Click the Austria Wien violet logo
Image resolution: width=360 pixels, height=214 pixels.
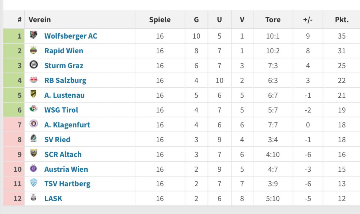click(33, 168)
